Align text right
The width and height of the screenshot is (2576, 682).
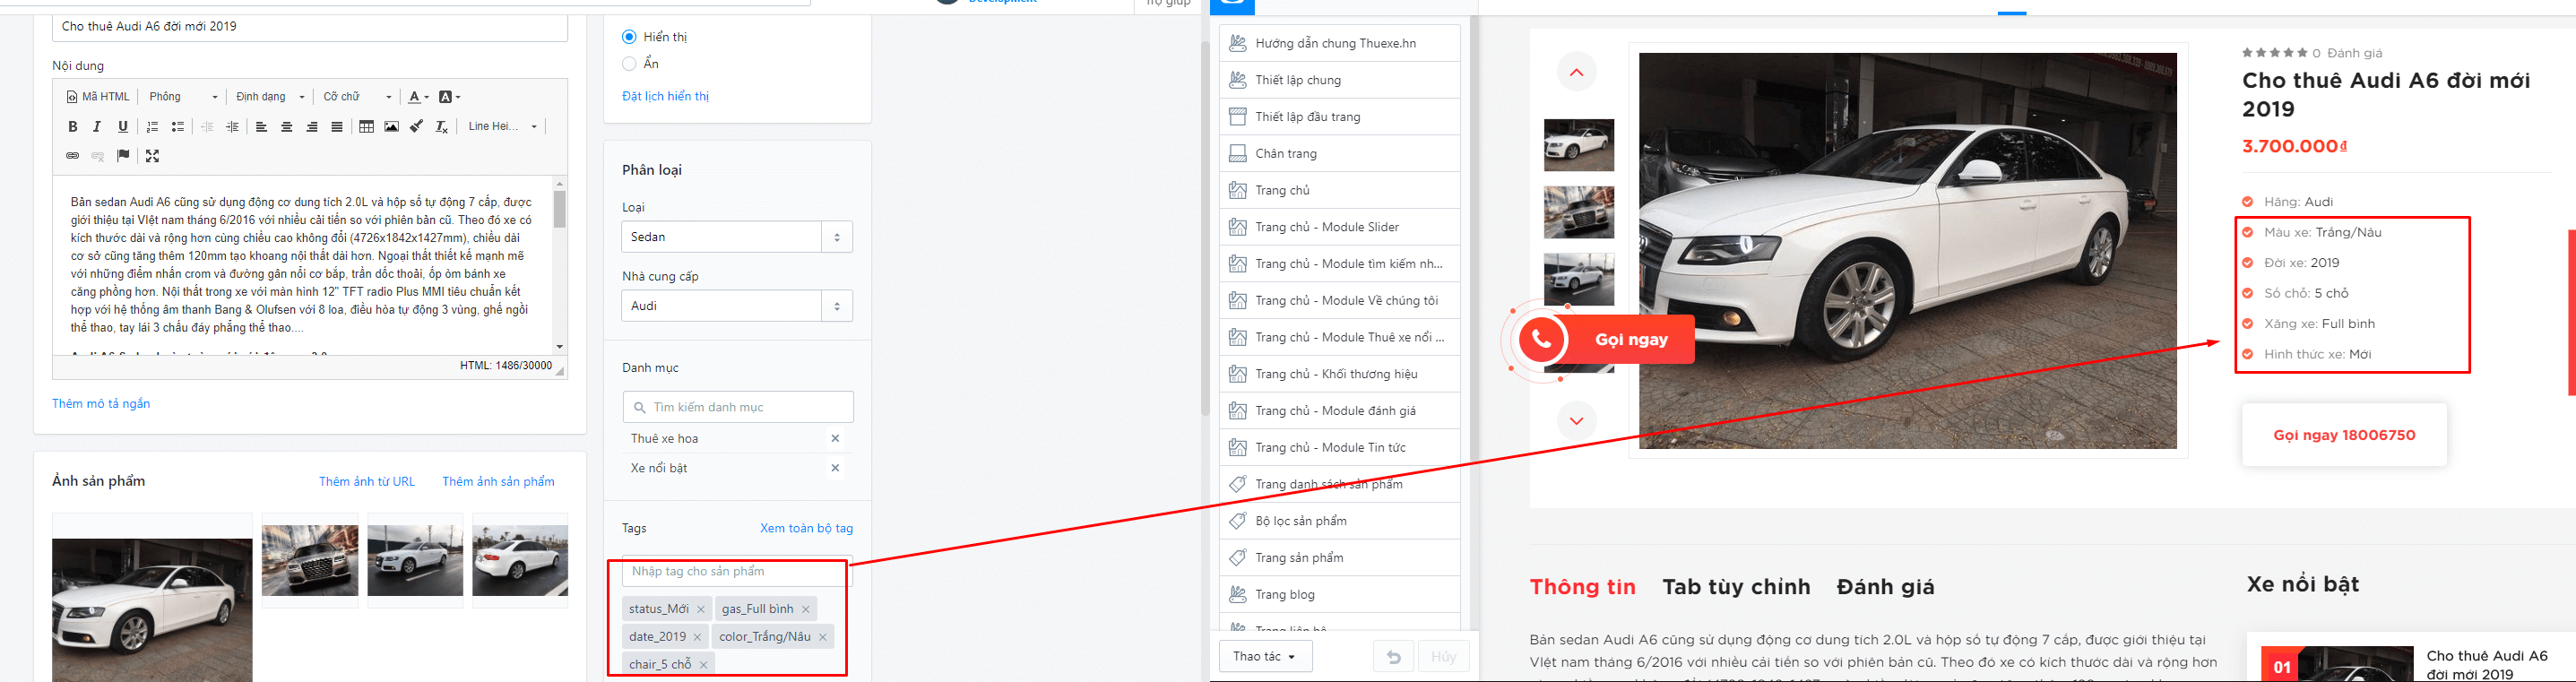click(x=312, y=127)
